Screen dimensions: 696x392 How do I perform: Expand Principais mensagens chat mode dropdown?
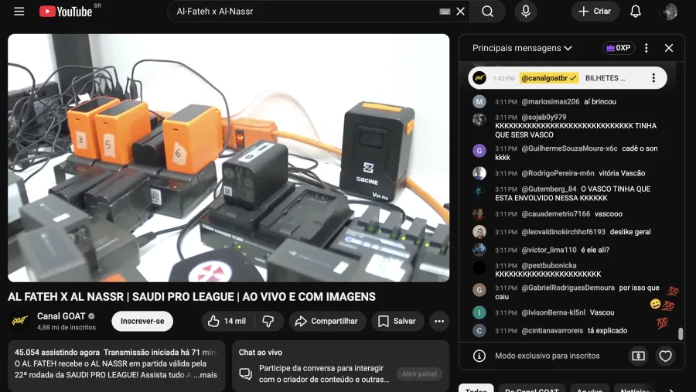coord(522,48)
